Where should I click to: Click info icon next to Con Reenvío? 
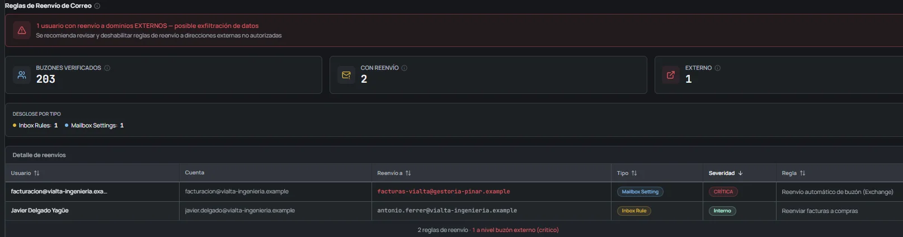pos(405,68)
